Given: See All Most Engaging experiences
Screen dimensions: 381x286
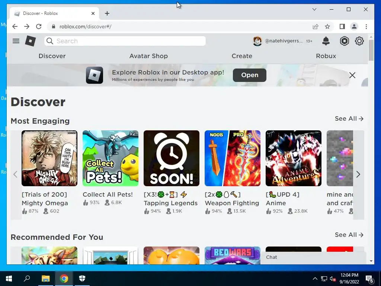Looking at the screenshot, I should (349, 119).
